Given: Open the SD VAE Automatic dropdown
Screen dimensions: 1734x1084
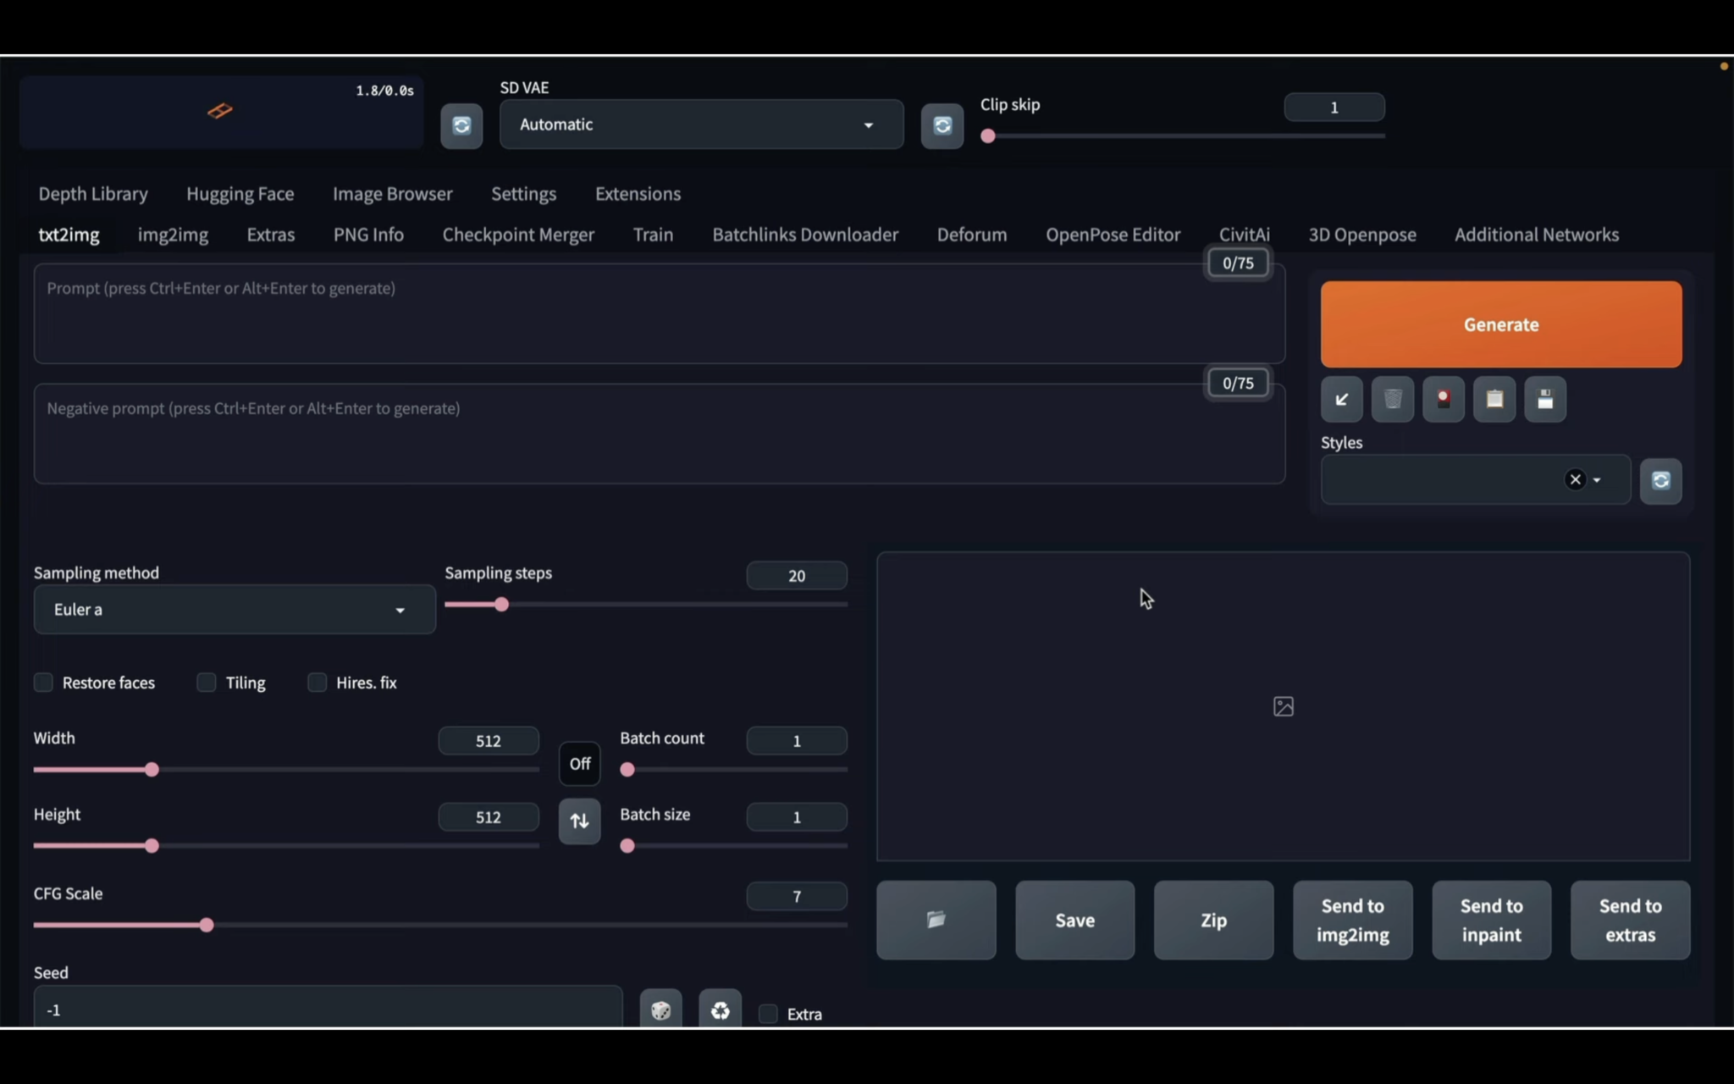Looking at the screenshot, I should click(x=701, y=124).
